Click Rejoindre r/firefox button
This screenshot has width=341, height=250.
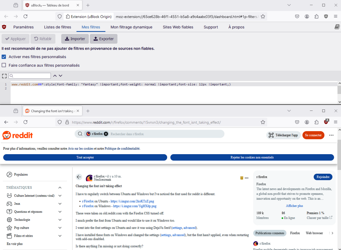pyautogui.click(x=323, y=177)
